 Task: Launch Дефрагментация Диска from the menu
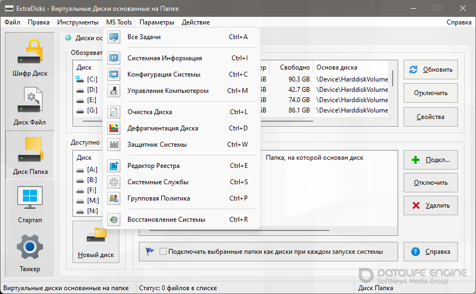coord(162,128)
